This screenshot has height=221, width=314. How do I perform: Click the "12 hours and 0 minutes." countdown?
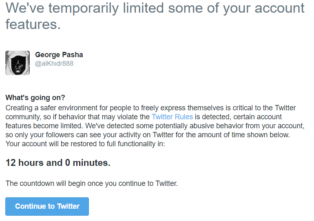(x=58, y=163)
